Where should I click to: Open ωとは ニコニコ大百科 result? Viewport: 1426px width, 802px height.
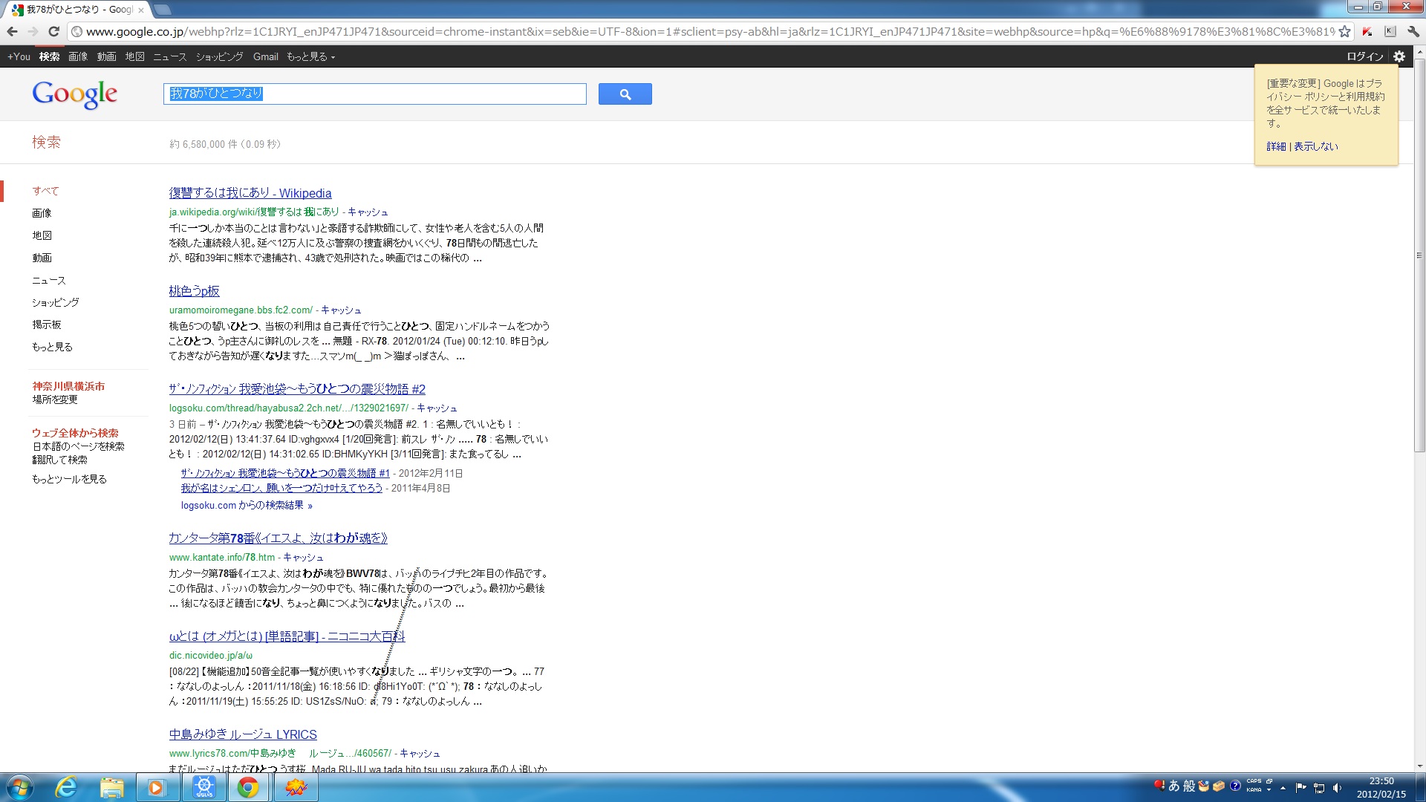click(x=287, y=636)
